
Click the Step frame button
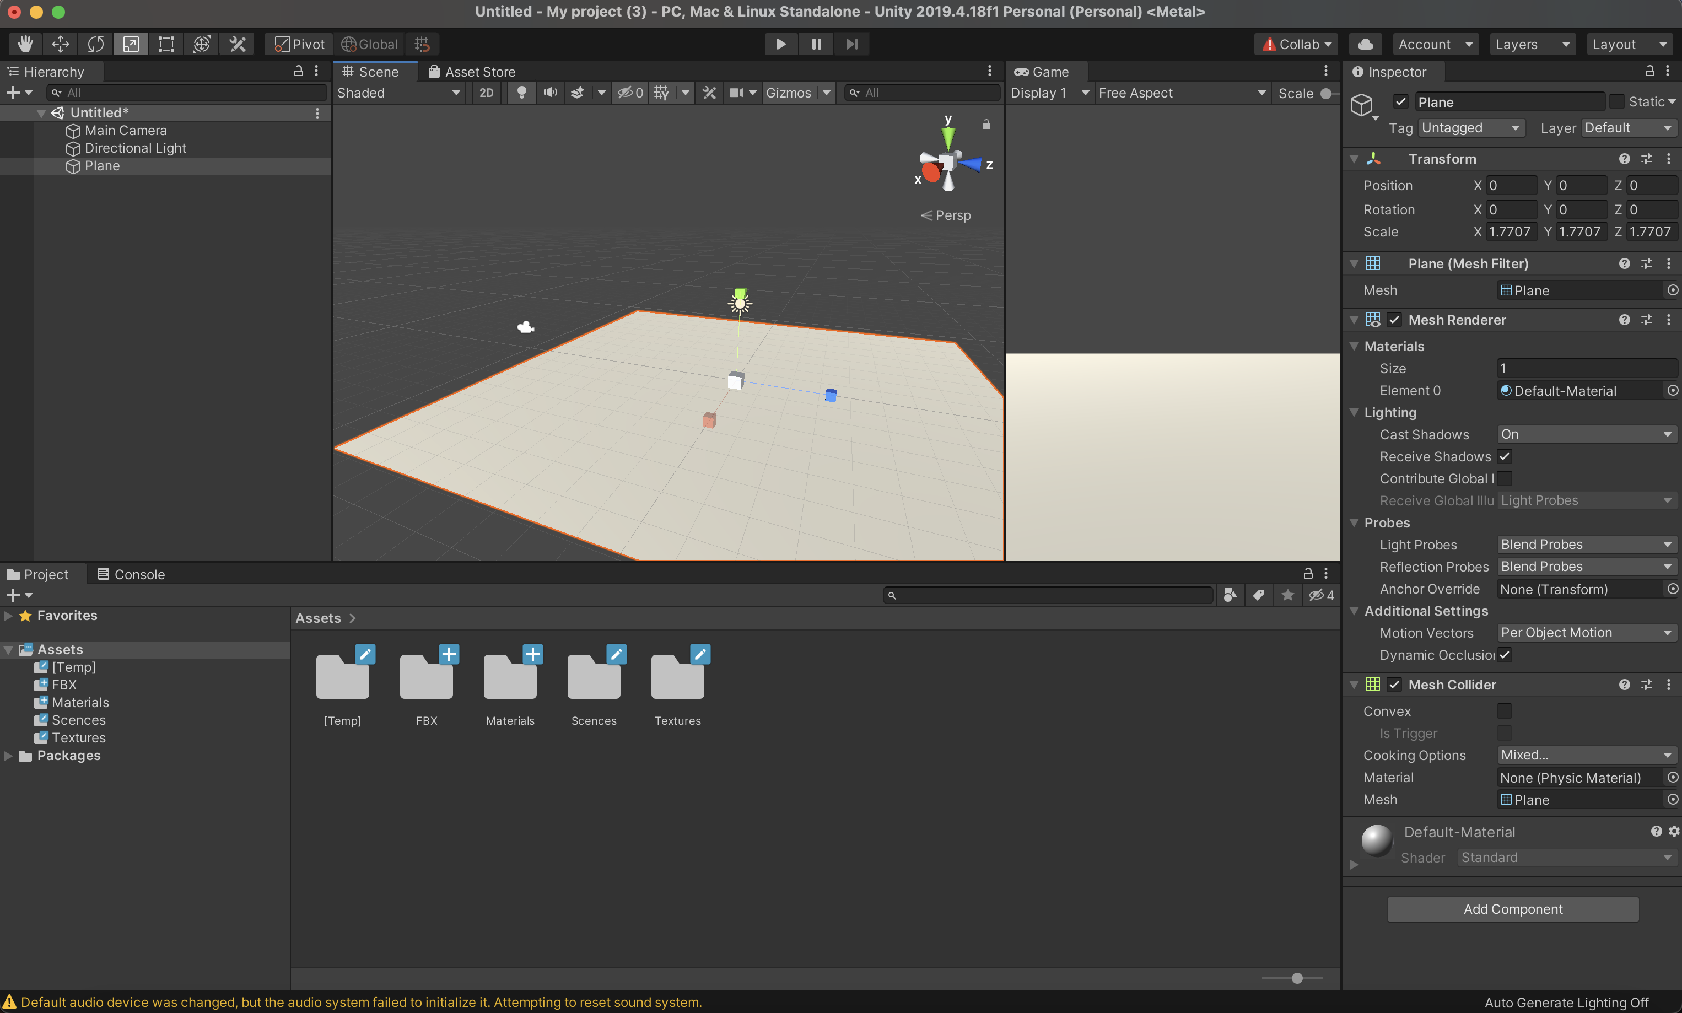click(x=851, y=45)
